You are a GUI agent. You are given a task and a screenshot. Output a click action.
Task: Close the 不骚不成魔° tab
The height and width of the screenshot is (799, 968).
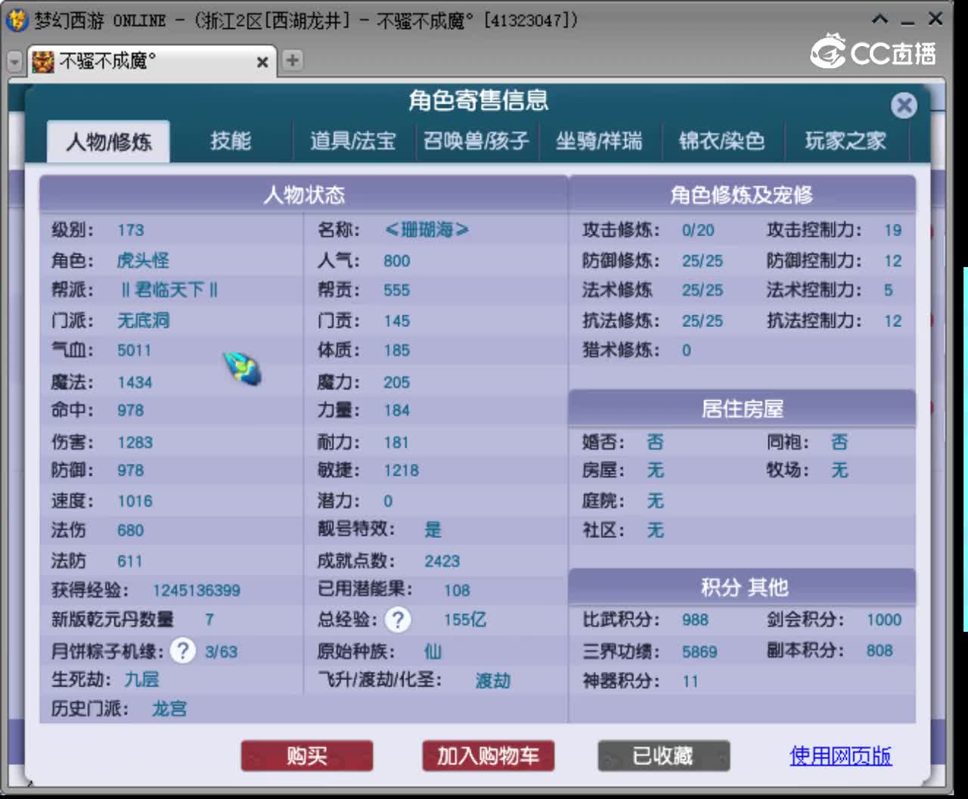(x=262, y=62)
